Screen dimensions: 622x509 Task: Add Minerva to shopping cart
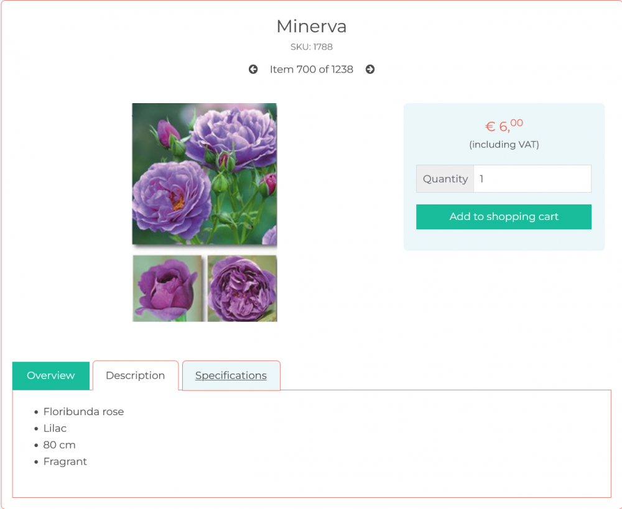tap(503, 216)
